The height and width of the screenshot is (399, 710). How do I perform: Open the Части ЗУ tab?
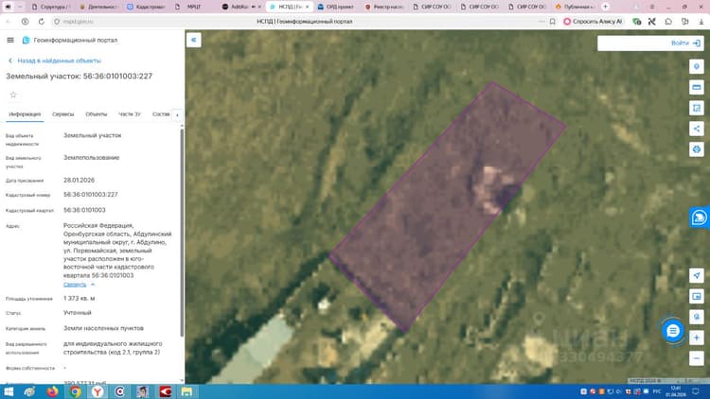130,114
